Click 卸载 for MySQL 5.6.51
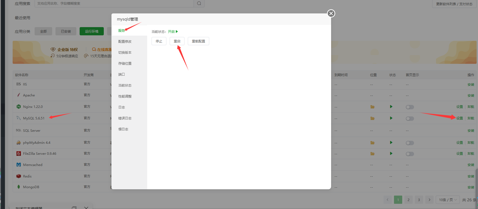 coord(471,118)
